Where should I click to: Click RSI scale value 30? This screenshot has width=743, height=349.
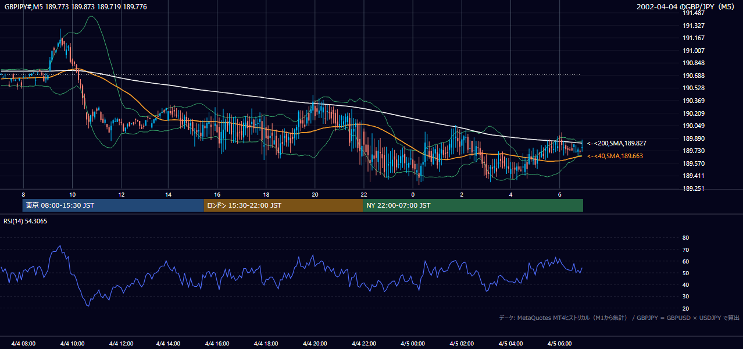pos(685,297)
